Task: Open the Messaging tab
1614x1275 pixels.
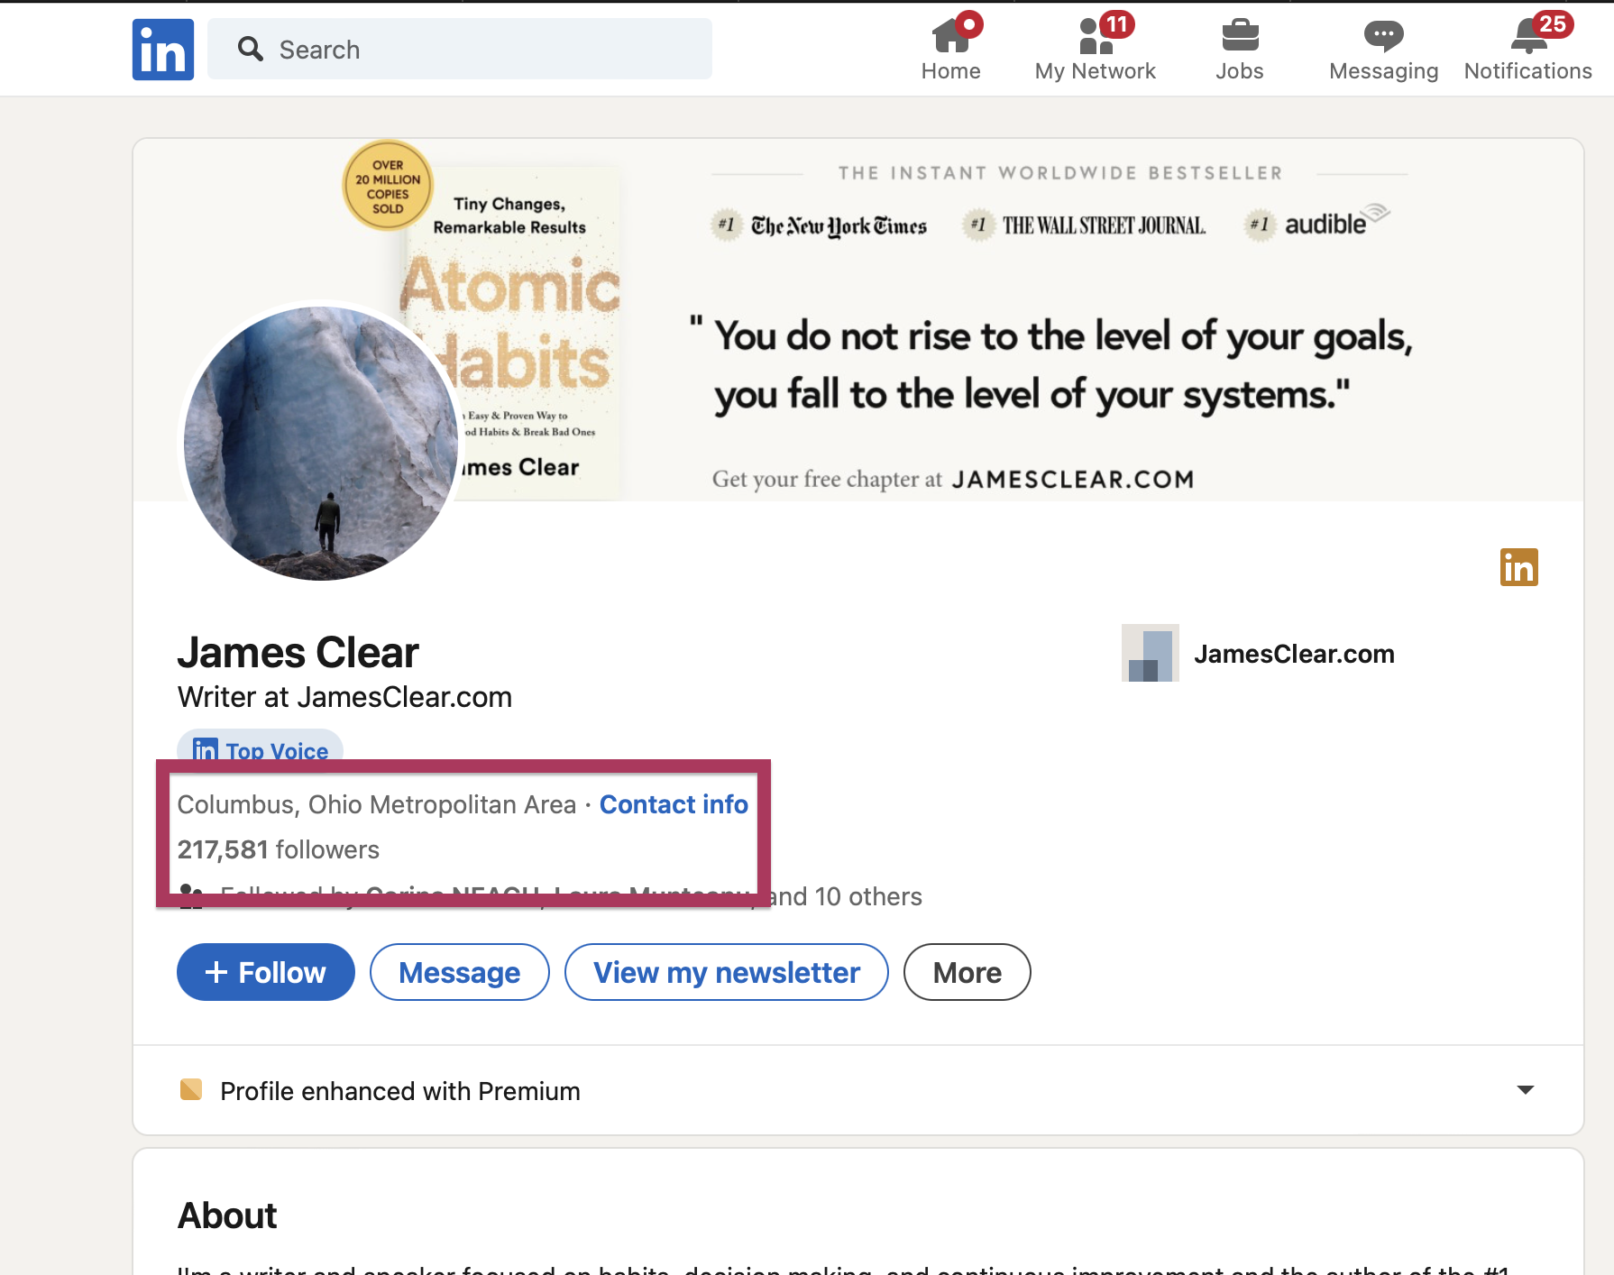Action: pyautogui.click(x=1383, y=48)
